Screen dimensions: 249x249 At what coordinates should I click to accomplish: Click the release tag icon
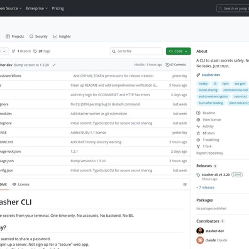click(x=198, y=175)
